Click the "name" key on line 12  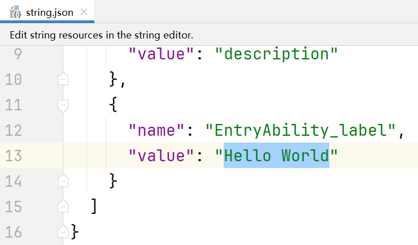point(156,130)
